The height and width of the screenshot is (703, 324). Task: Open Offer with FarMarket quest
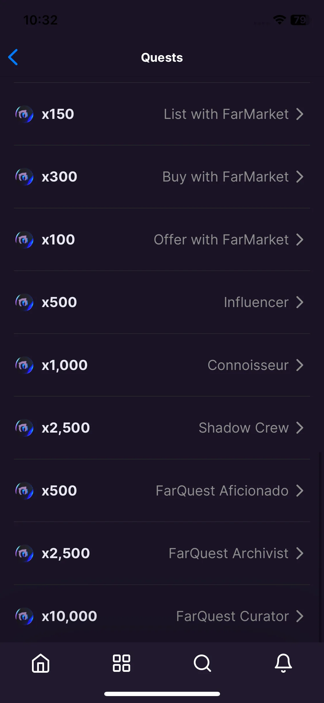tap(162, 240)
